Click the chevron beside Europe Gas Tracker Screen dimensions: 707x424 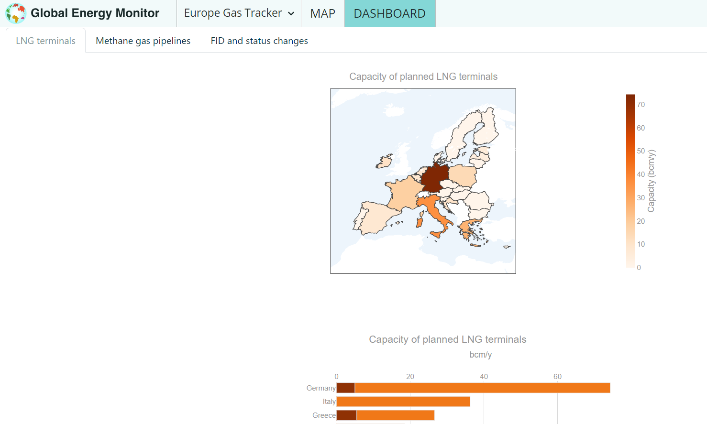click(x=291, y=14)
